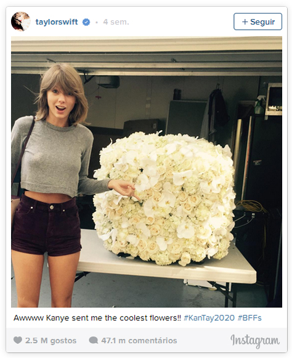Click the blue verified badge icon

point(86,22)
